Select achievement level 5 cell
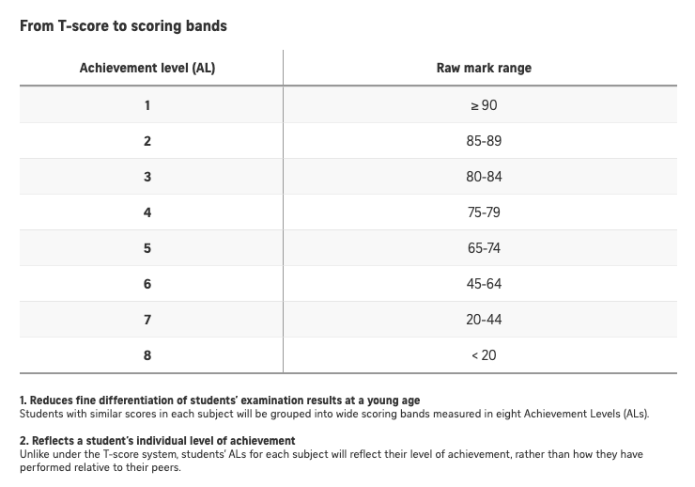695x487 pixels. (147, 248)
